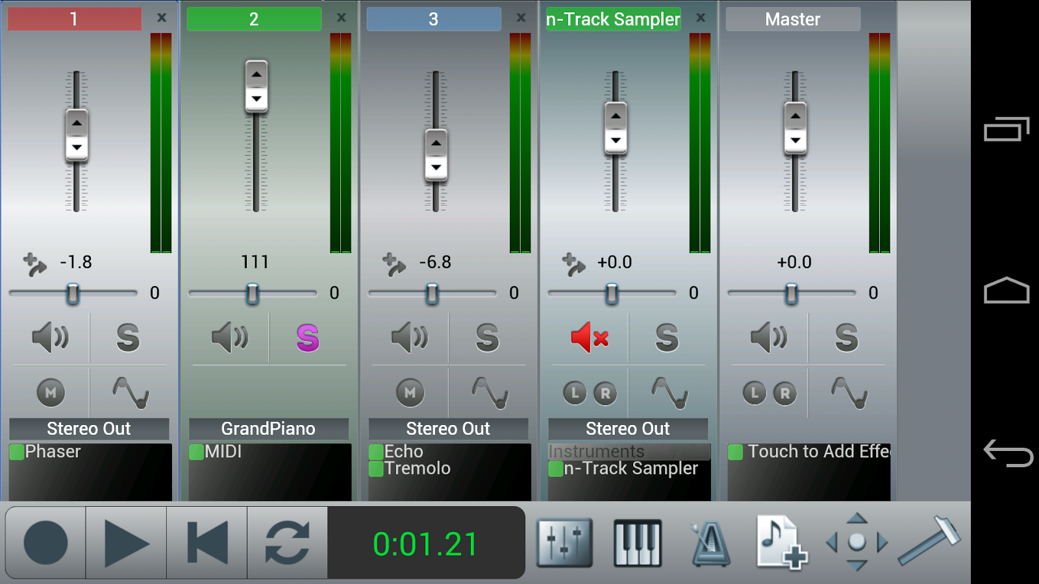Open the hammer tools icon
The height and width of the screenshot is (584, 1039).
coord(929,540)
